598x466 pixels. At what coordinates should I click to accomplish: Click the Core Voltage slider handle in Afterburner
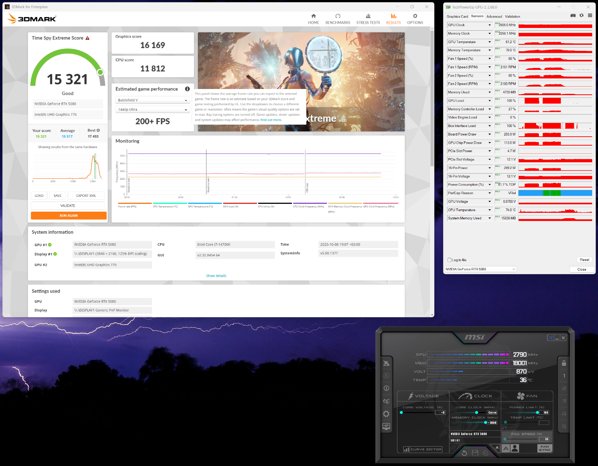click(401, 412)
